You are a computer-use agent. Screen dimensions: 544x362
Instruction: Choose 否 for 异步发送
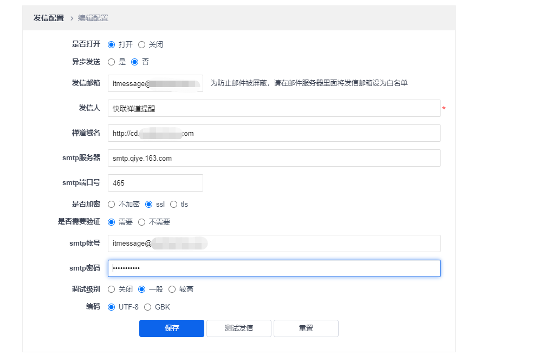point(135,62)
